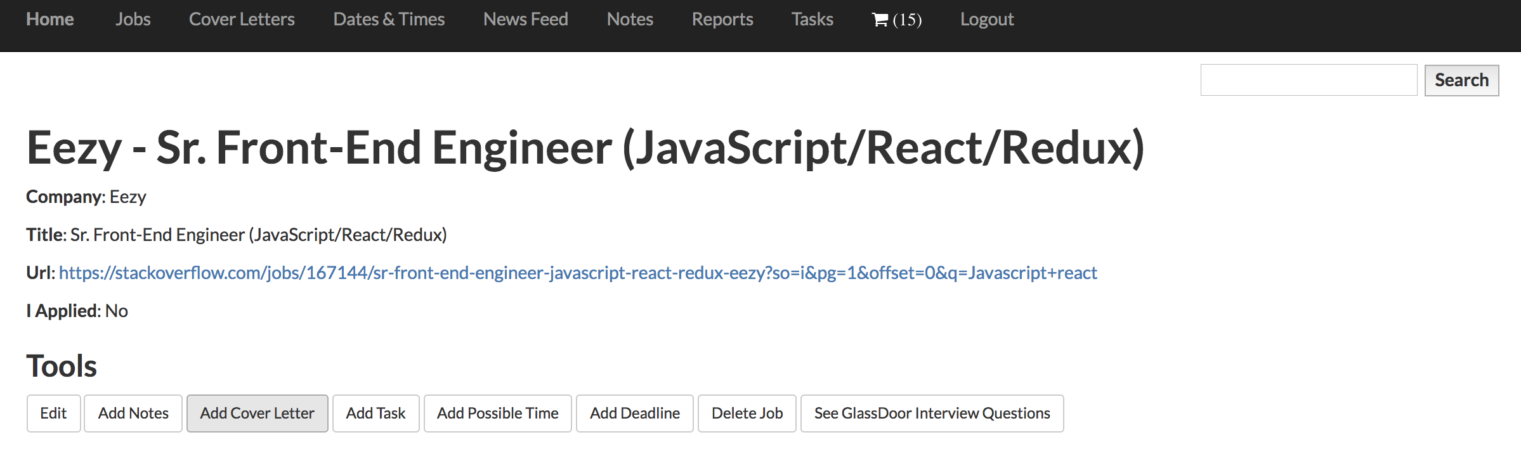Add a cover letter for this job

257,413
